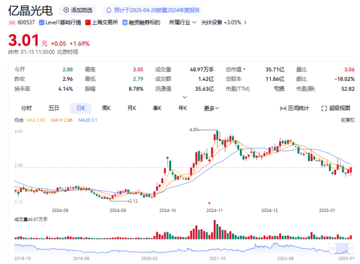Open the 更多 chart period dropdown

(212, 108)
